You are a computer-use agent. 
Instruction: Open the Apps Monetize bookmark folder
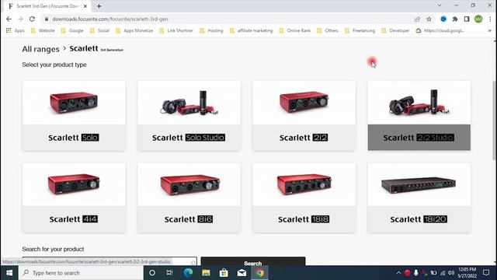pyautogui.click(x=134, y=30)
